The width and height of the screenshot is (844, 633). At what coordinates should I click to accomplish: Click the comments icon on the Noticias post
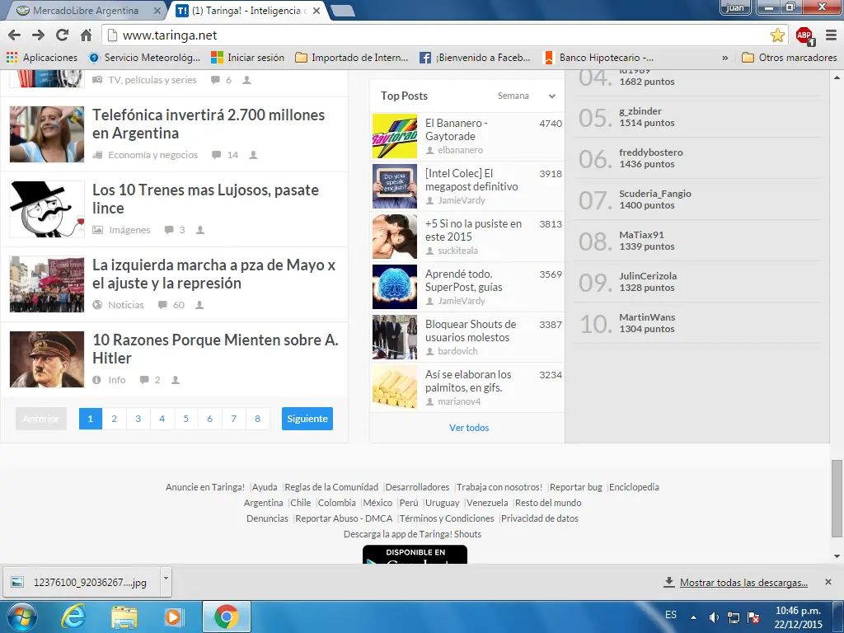coord(162,305)
